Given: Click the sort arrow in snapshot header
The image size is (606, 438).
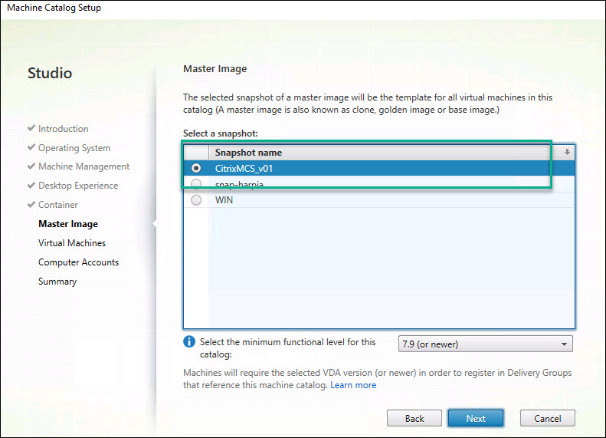Looking at the screenshot, I should pos(567,152).
